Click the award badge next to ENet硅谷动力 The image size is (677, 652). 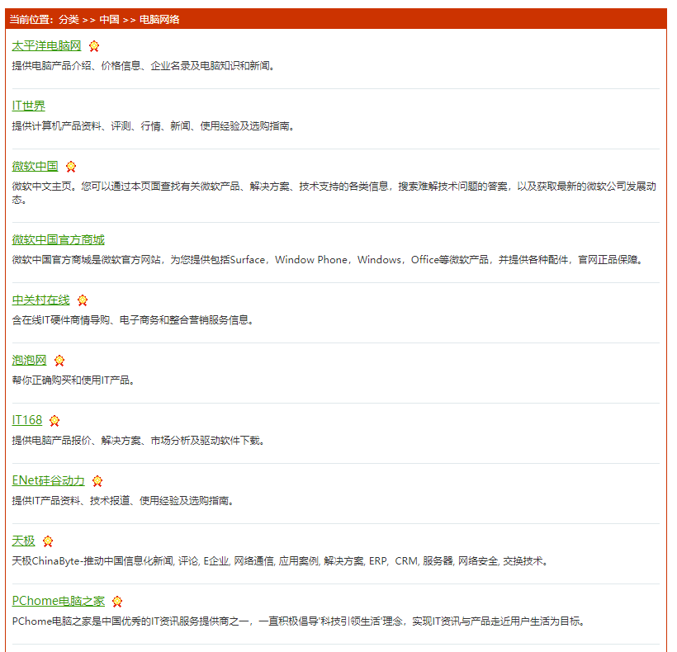click(x=97, y=481)
